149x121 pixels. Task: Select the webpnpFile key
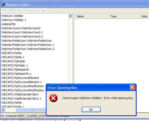[8, 24]
